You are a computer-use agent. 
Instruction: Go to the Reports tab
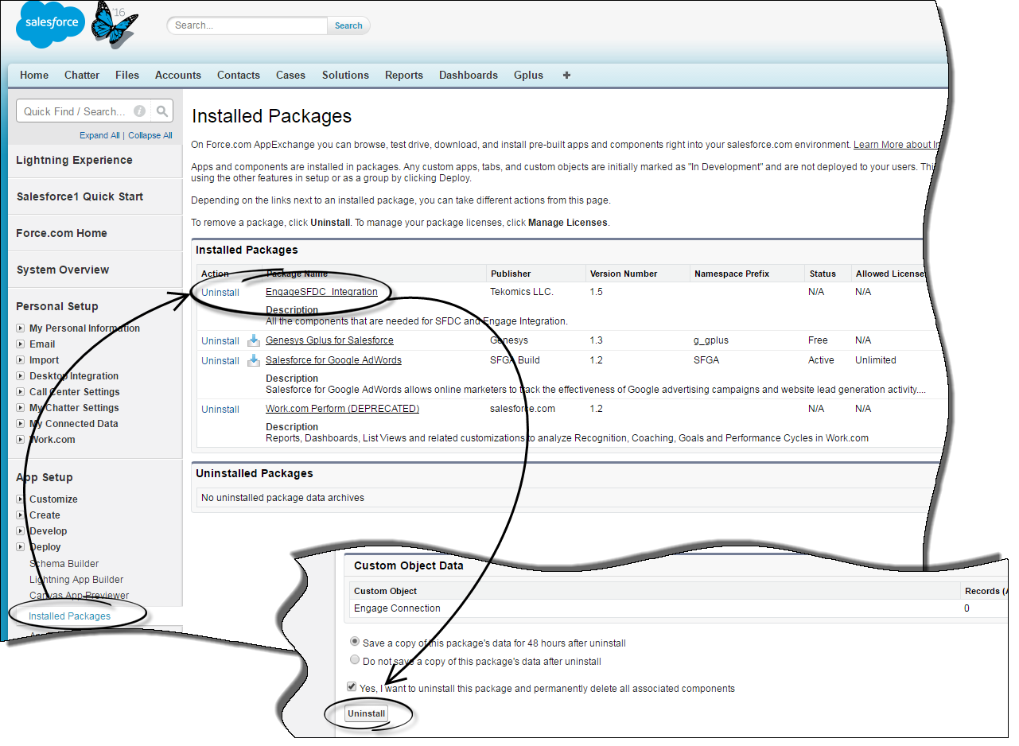coord(404,75)
